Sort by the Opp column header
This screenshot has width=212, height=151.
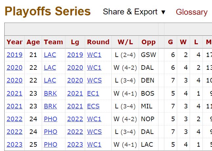coord(149,42)
